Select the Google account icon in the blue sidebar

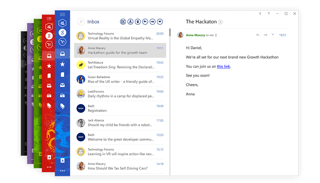click(x=62, y=33)
